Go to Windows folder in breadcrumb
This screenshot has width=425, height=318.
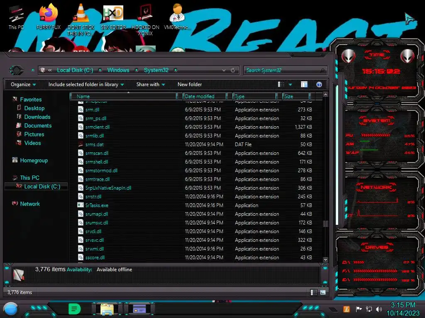tap(118, 70)
